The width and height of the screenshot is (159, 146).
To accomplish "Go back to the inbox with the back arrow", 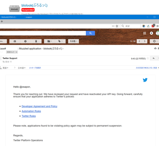I will pyautogui.click(x=3, y=41).
